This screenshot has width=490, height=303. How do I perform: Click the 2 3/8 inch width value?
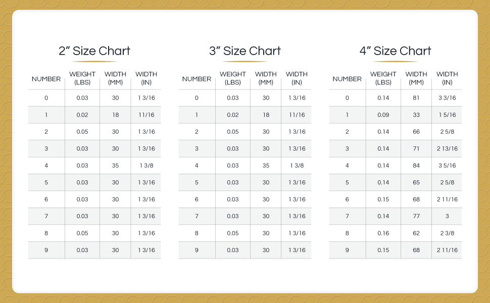(x=447, y=233)
